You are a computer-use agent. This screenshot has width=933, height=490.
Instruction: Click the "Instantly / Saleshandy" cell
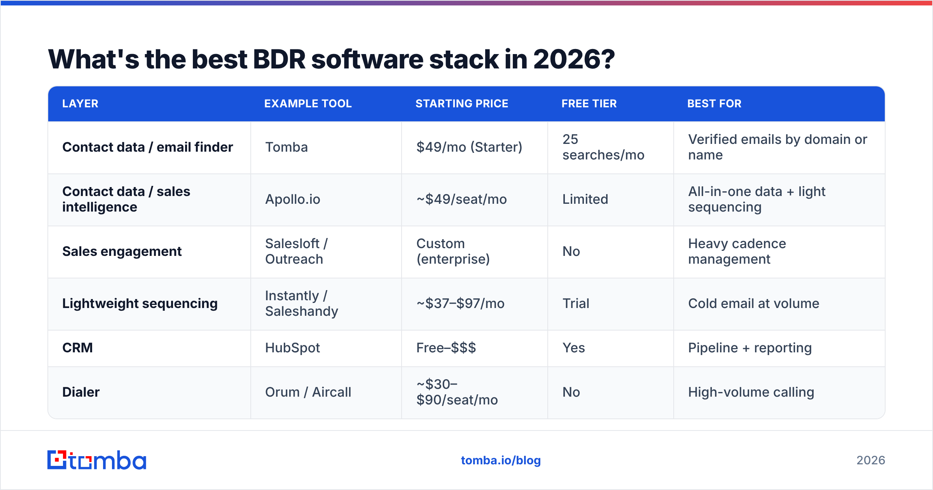[x=326, y=304]
